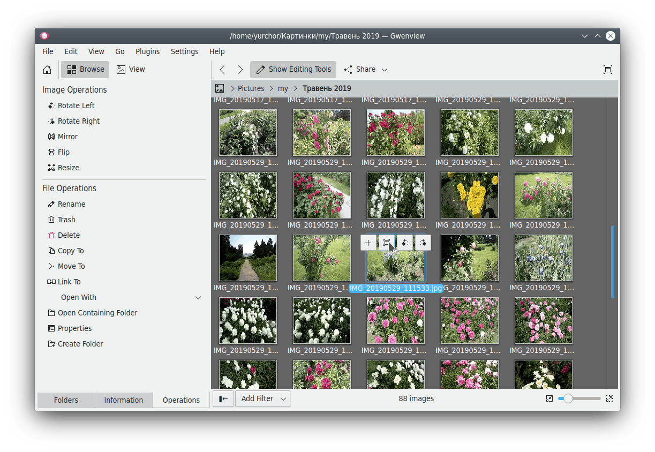
Task: Open the Go menu
Action: pyautogui.click(x=120, y=51)
